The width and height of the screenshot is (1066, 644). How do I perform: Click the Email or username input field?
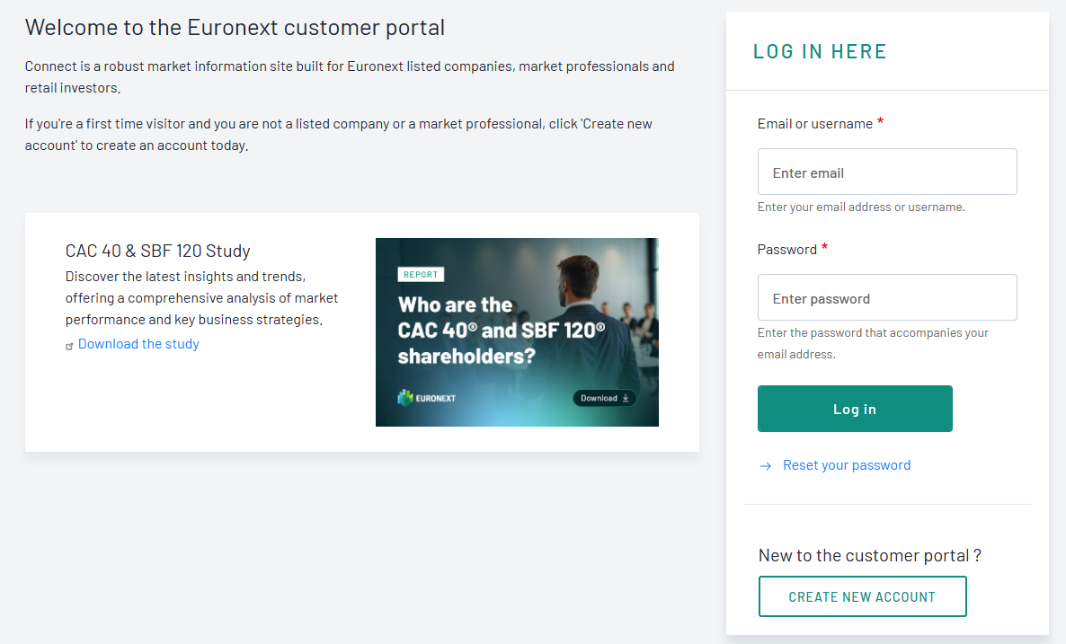887,172
